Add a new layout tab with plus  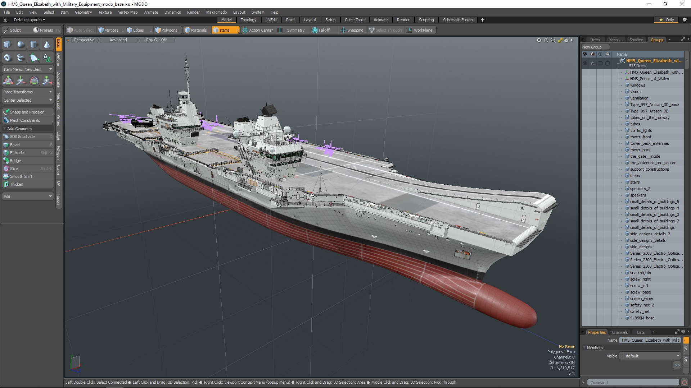483,20
